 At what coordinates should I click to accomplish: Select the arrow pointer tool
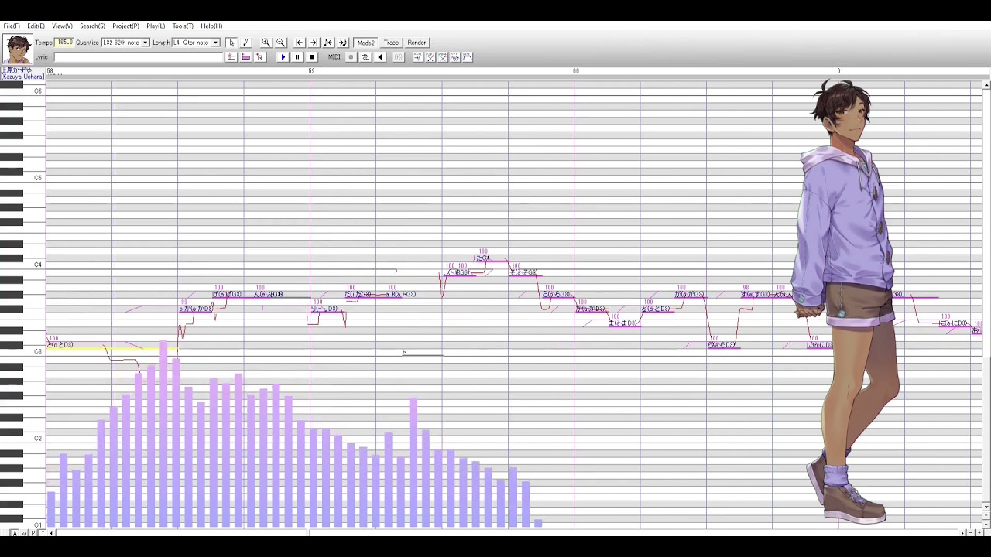click(x=231, y=43)
